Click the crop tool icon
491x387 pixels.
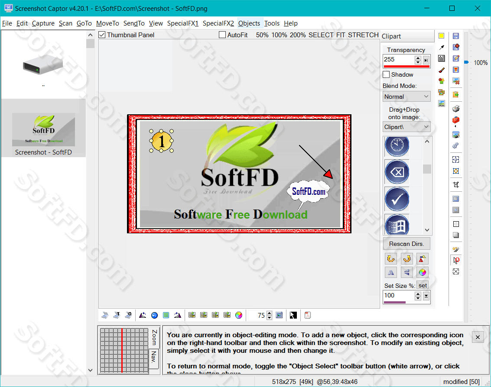click(456, 184)
